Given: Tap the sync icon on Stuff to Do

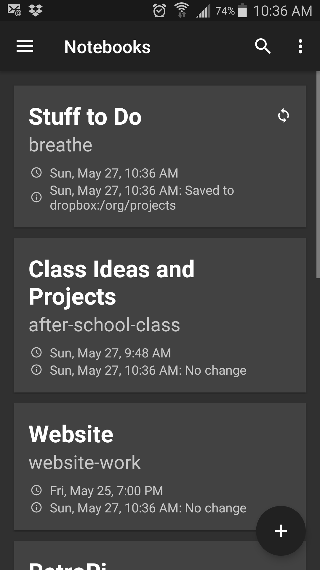Looking at the screenshot, I should click(x=284, y=116).
